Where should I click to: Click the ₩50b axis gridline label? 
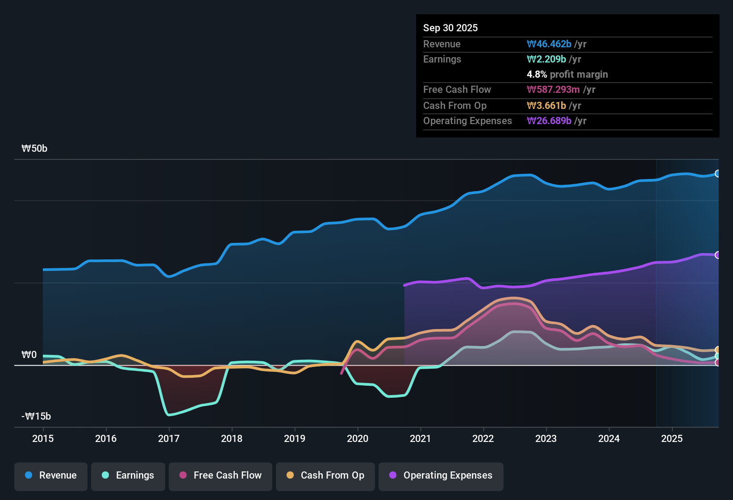[34, 149]
